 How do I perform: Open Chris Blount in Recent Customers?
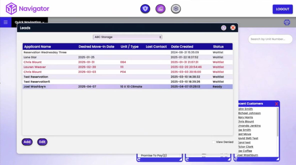(246, 121)
